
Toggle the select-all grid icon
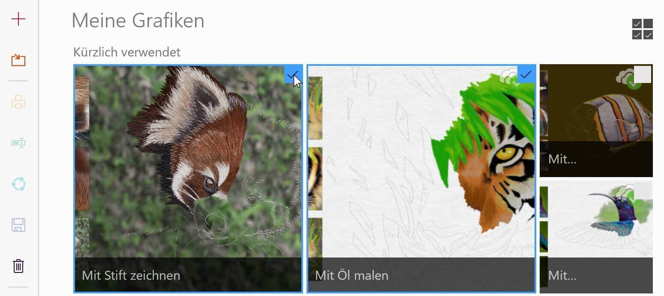[x=642, y=29]
